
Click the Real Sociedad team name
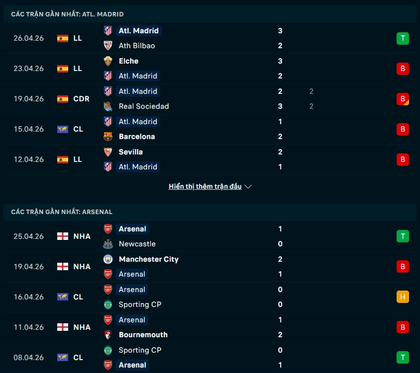(x=143, y=106)
